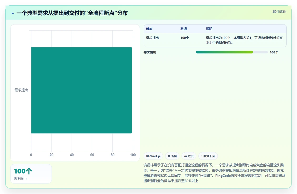Viewport: 297px width, 194px height.
Task: Click the x-axis tick label 80
Action: (x=113, y=155)
